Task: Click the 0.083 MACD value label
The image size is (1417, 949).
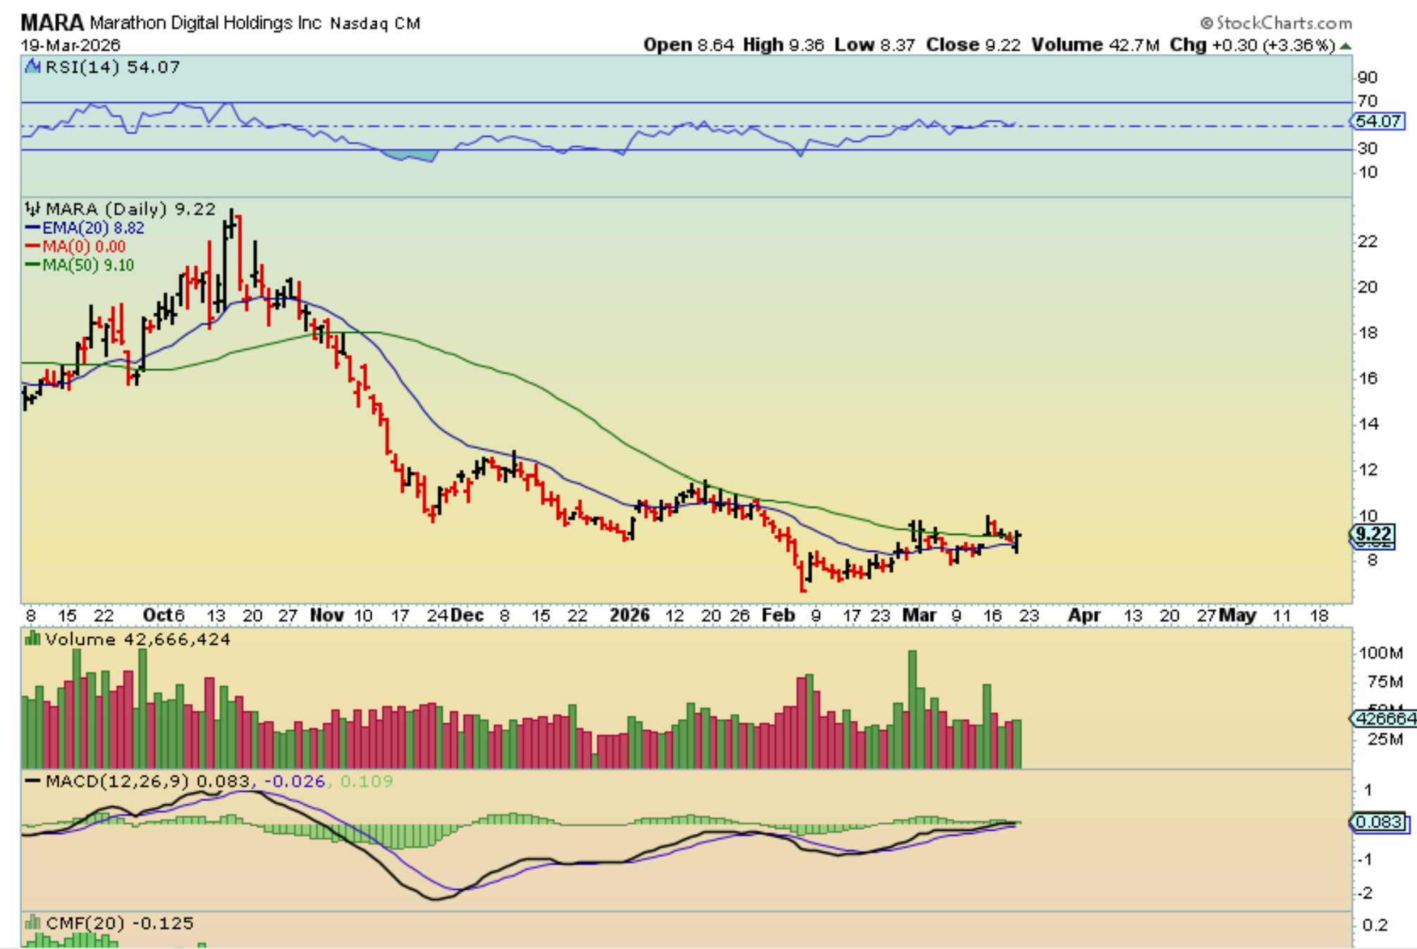Action: [x=1378, y=822]
